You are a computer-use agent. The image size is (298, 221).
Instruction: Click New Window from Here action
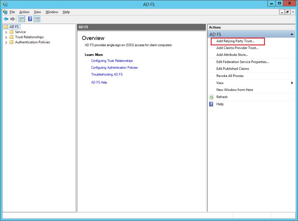[x=234, y=90]
